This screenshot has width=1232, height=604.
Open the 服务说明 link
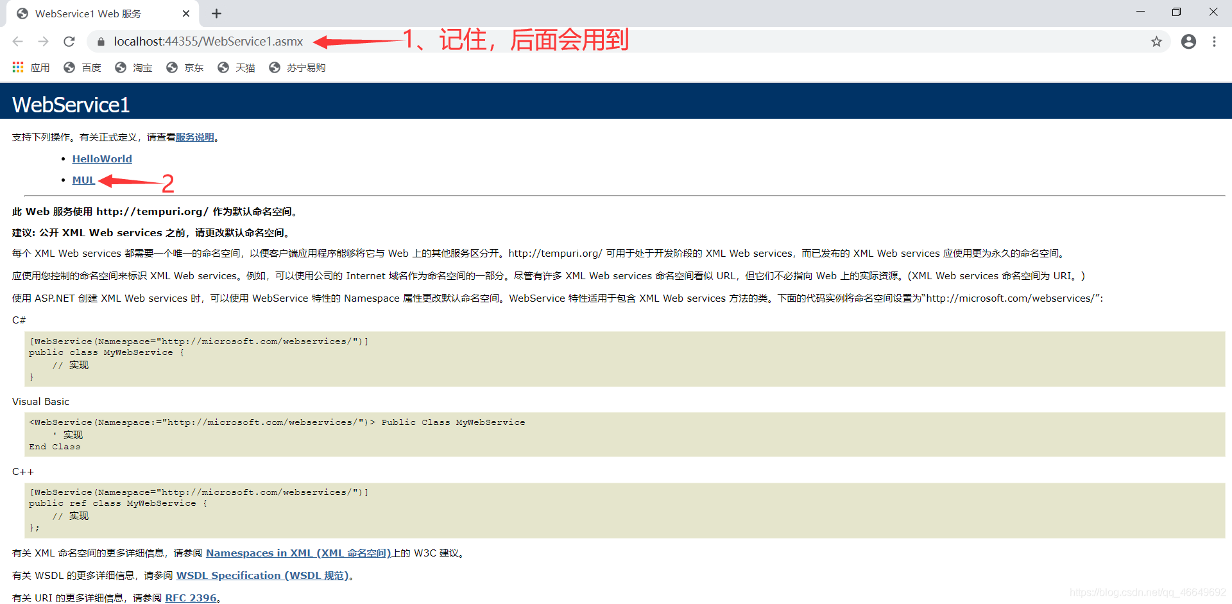pos(195,137)
